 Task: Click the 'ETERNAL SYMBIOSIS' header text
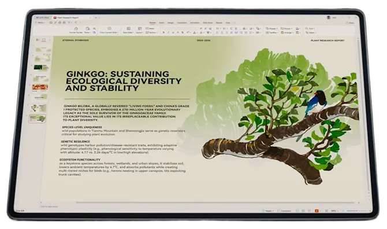pos(75,40)
